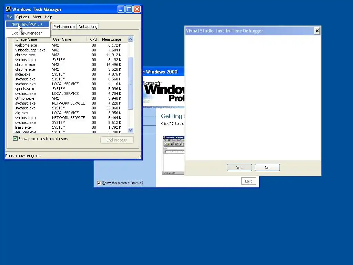
Task: Sort processes by Mem Usage column
Action: 111,39
